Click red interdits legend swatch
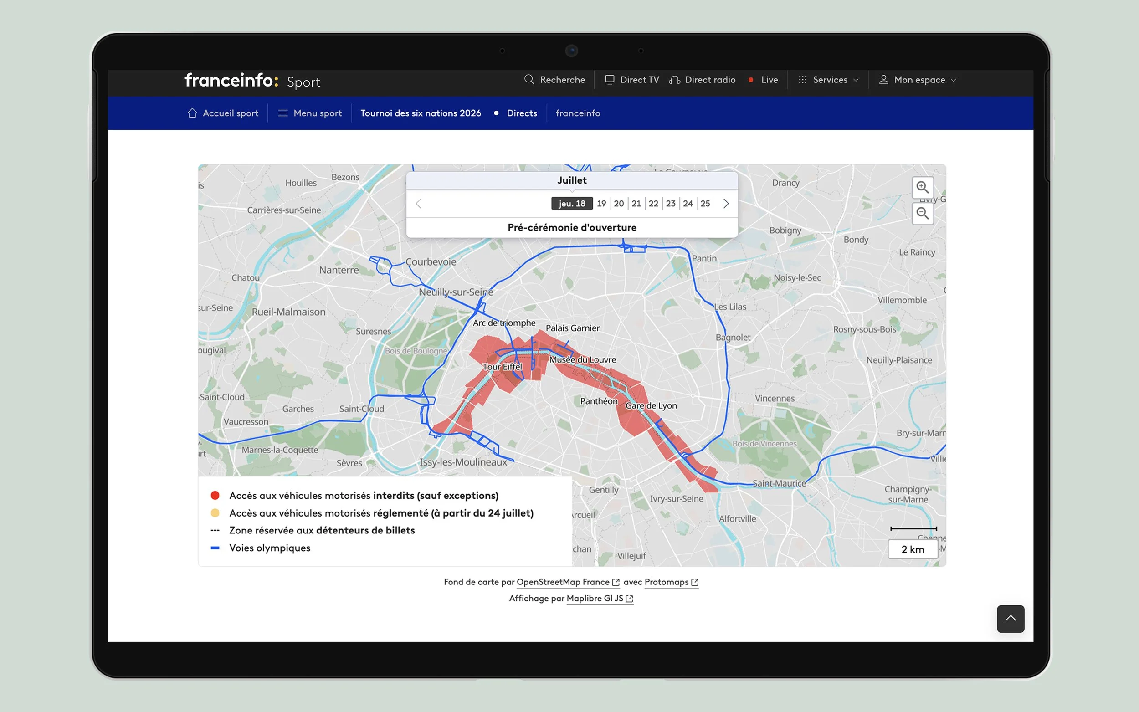 coord(215,495)
